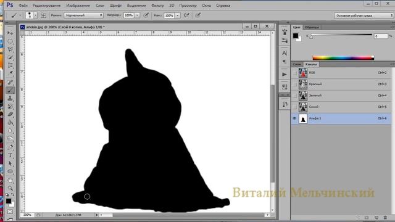Image resolution: width=395 pixels, height=222 pixels.
Task: Show the Зеленый channel visibility
Action: pos(294,96)
